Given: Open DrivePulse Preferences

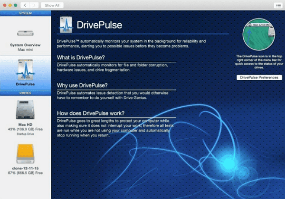Looking at the screenshot, I should point(259,77).
